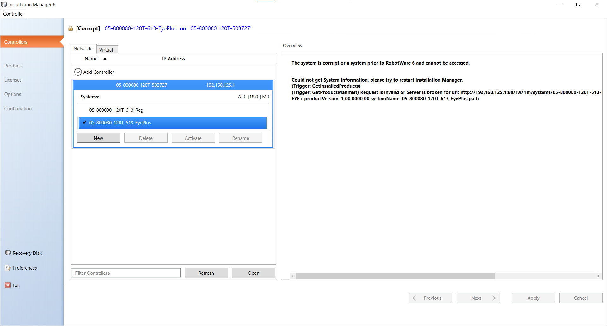Click the Recovery Disk label

coord(27,253)
